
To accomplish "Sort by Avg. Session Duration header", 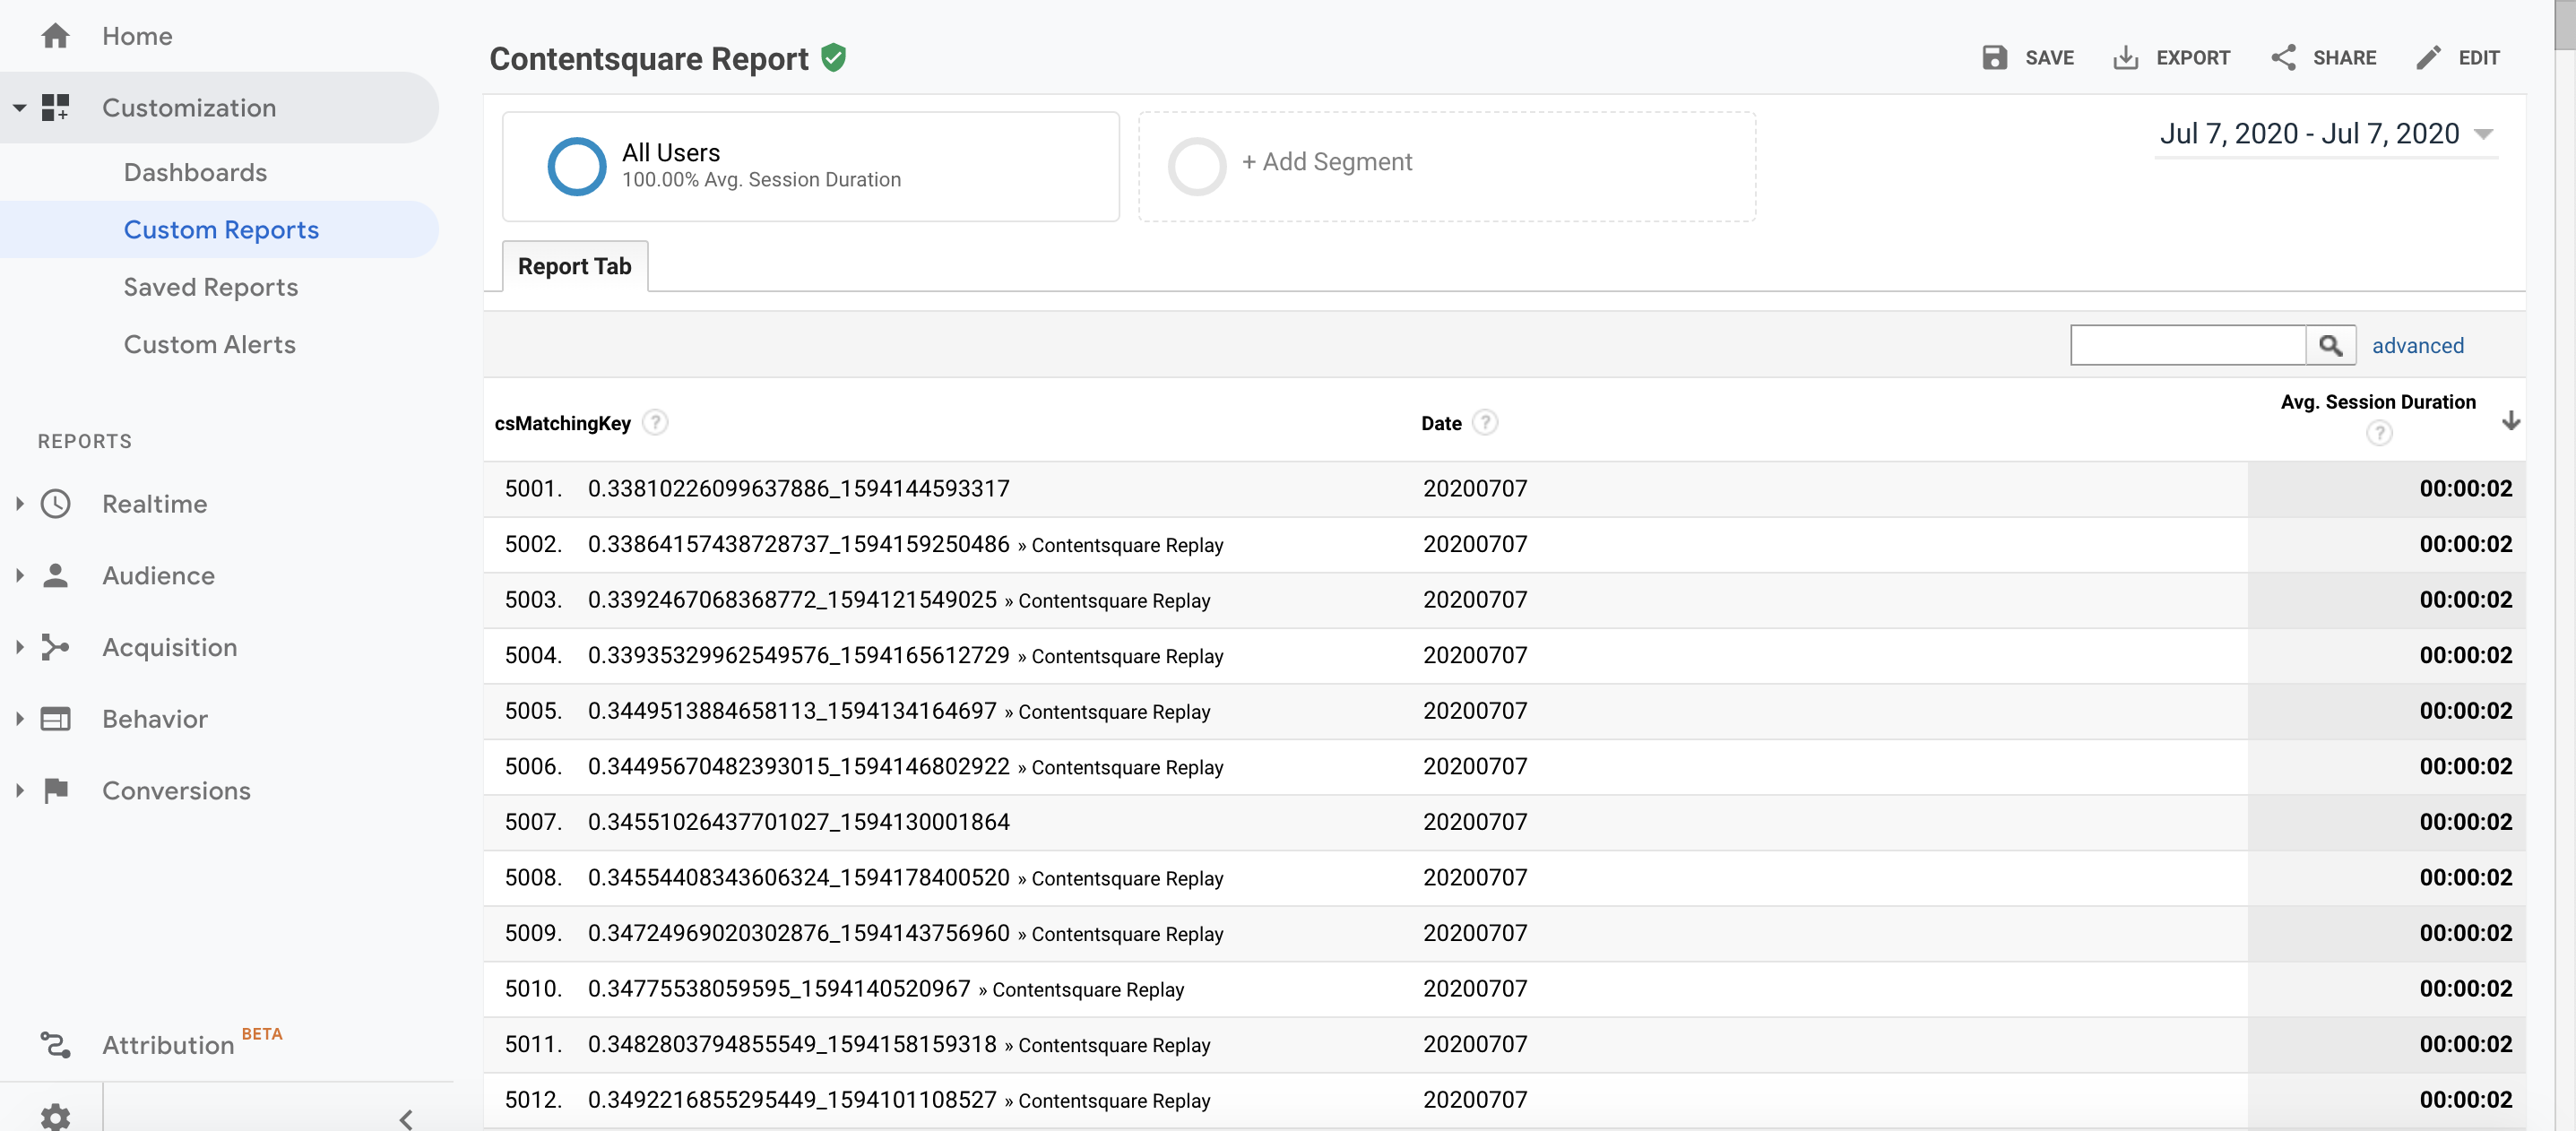I will pos(2378,401).
